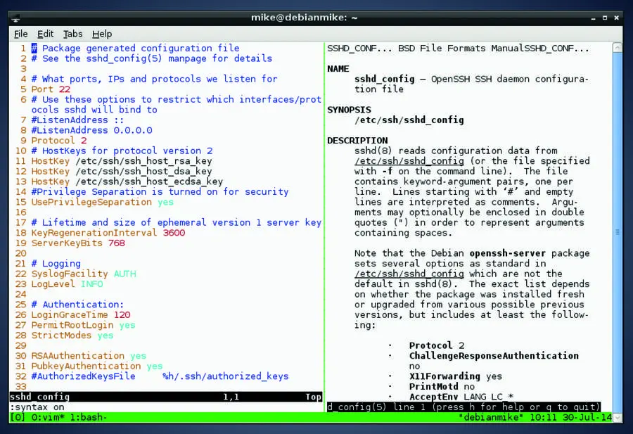Screen dimensions: 633x434
Task: Open the Edit menu
Action: (x=45, y=34)
